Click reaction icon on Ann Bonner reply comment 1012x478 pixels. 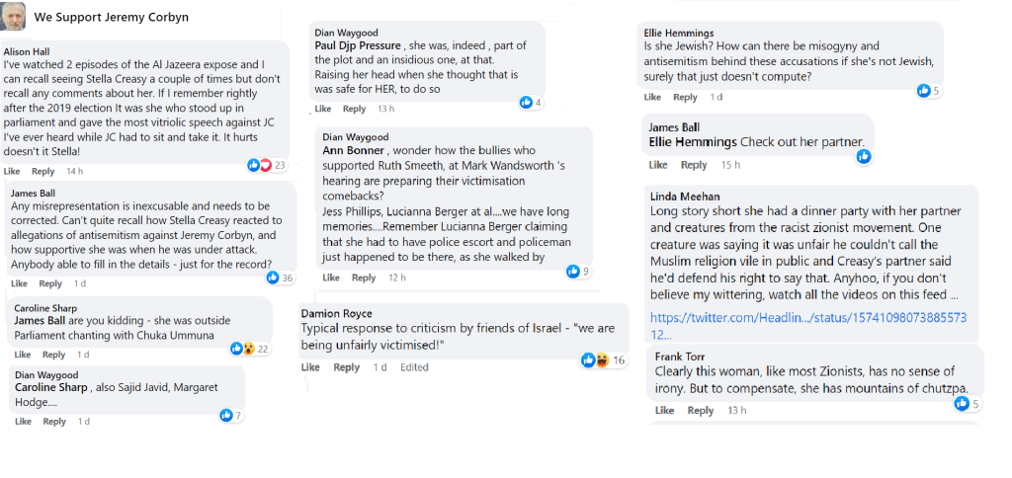pyautogui.click(x=572, y=271)
